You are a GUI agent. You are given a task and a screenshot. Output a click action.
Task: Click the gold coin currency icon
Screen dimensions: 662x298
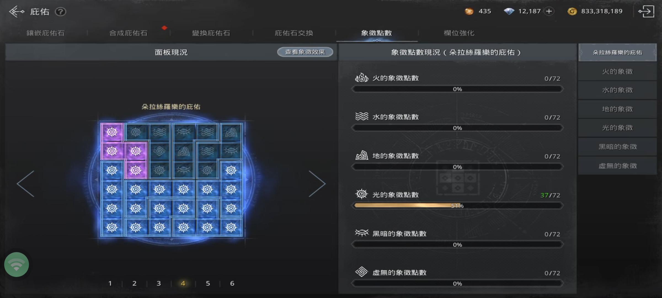[572, 11]
